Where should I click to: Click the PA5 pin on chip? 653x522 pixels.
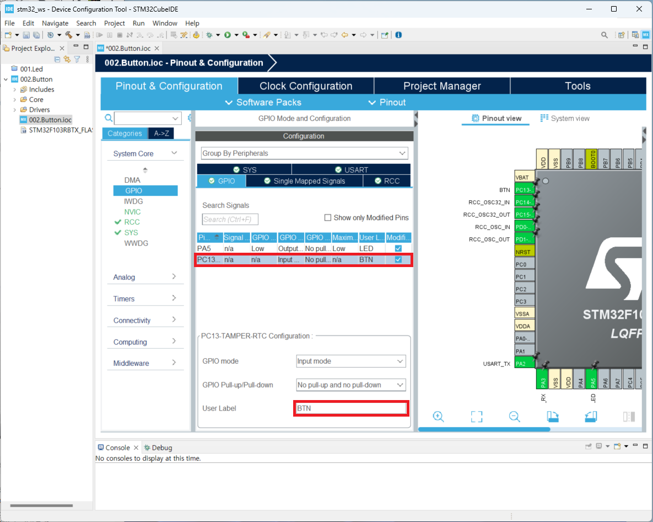592,379
